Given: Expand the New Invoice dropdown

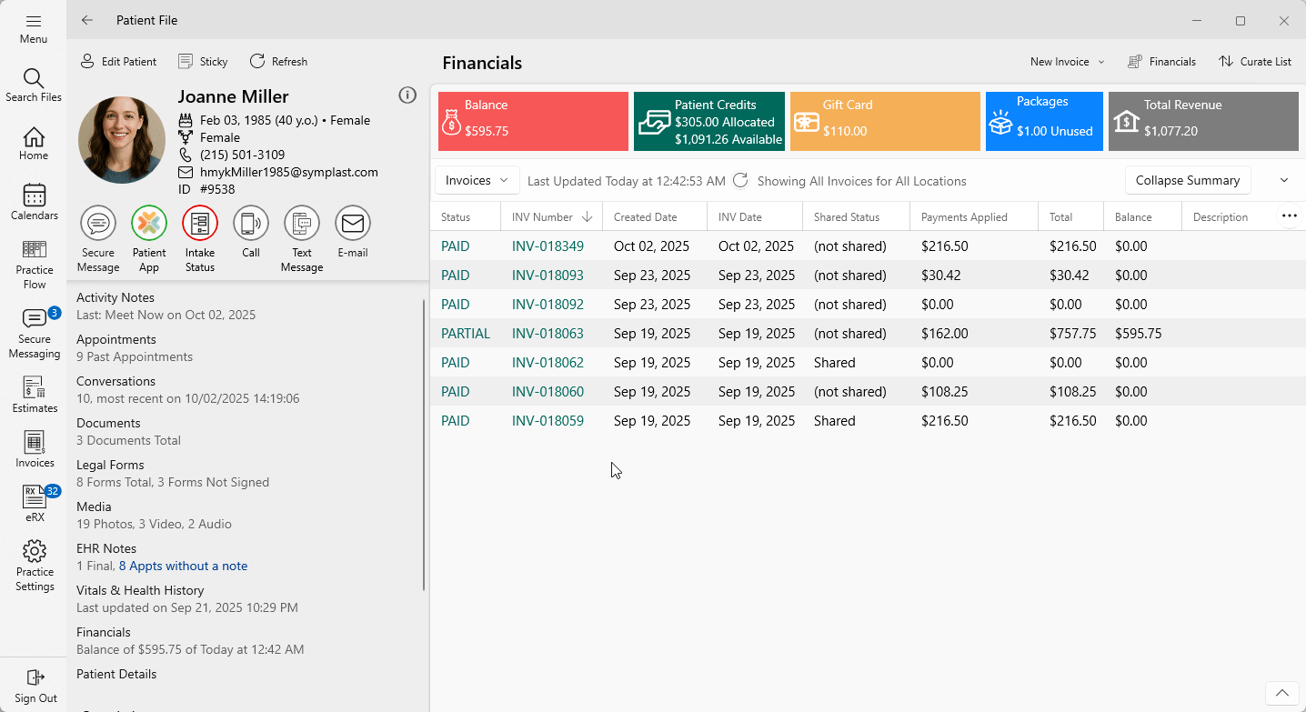Looking at the screenshot, I should [x=1067, y=62].
